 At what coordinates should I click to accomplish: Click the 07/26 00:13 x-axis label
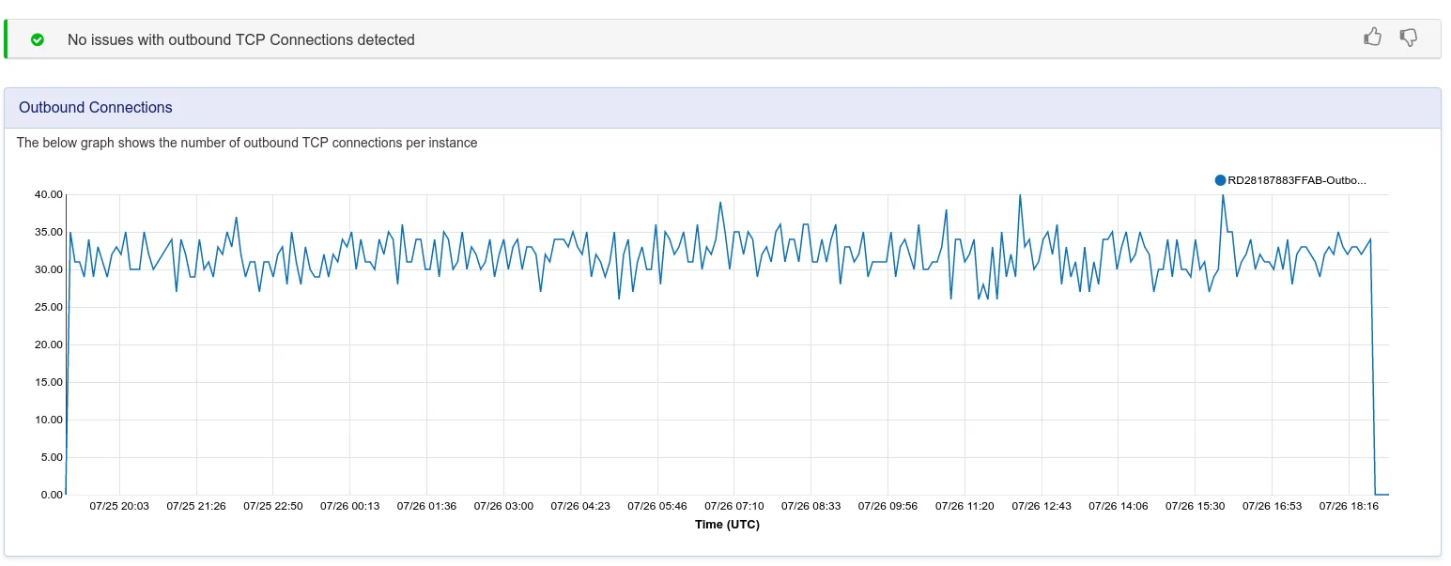(350, 506)
